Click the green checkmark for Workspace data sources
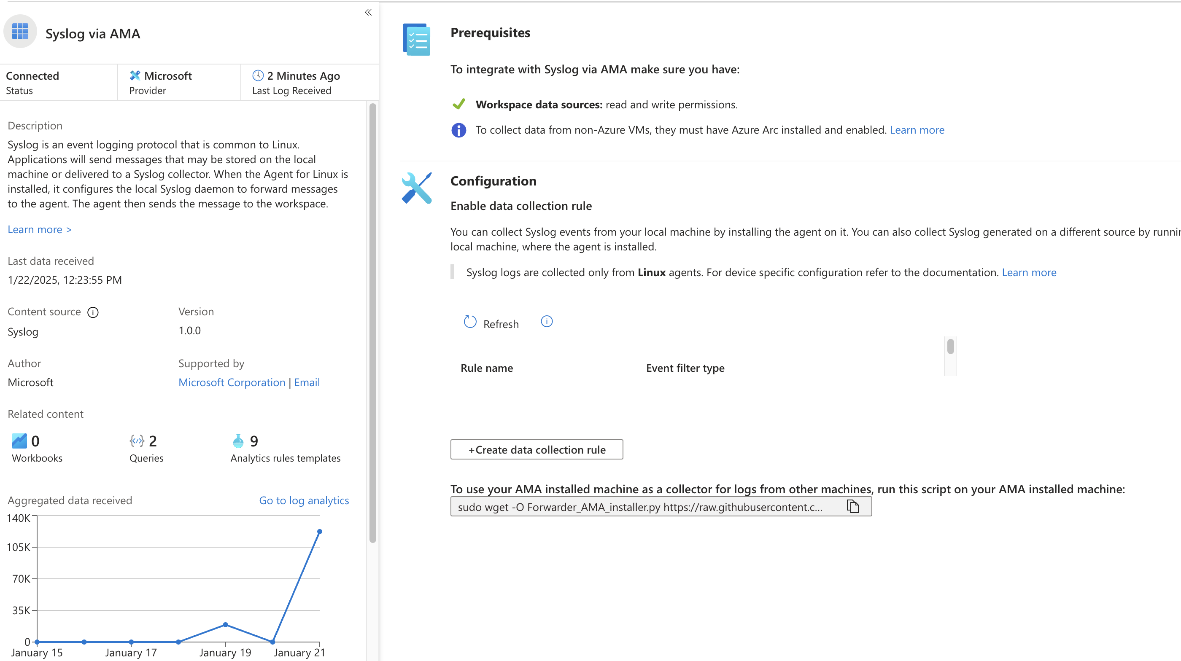This screenshot has height=661, width=1181. (459, 105)
